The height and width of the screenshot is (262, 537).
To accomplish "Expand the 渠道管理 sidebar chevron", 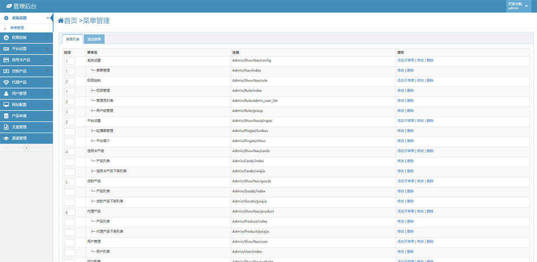I will coord(48,138).
